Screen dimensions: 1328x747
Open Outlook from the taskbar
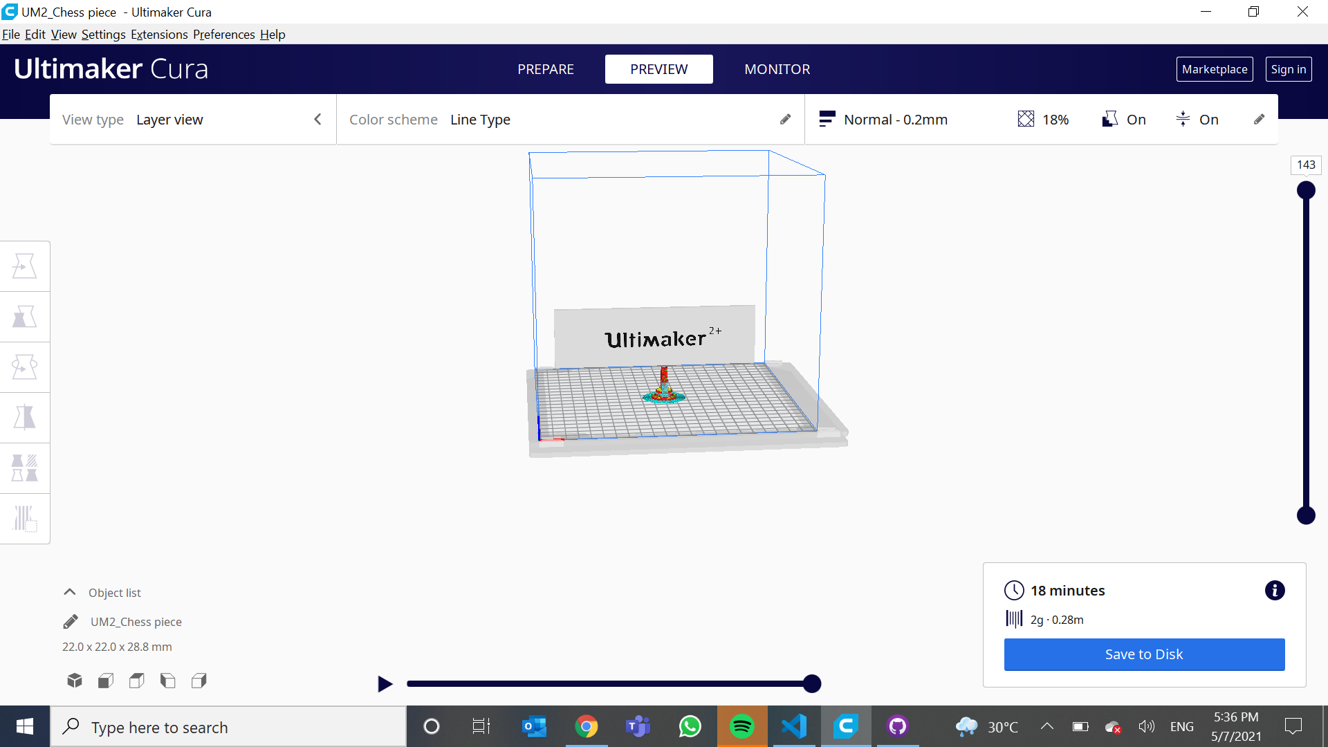(535, 727)
